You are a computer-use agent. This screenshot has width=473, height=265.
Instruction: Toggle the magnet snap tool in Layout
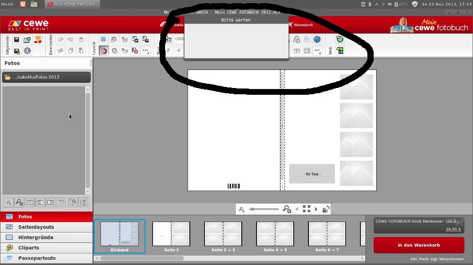click(104, 51)
